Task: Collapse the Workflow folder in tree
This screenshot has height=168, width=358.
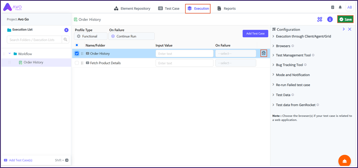Action: 9,54
